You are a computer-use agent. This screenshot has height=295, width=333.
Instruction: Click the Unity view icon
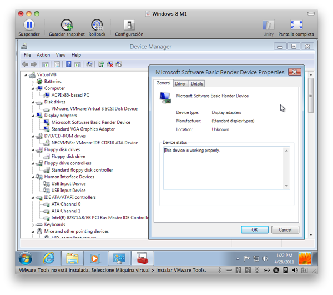(x=269, y=25)
